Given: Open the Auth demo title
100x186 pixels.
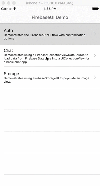Looking at the screenshot, I should 8,30.
